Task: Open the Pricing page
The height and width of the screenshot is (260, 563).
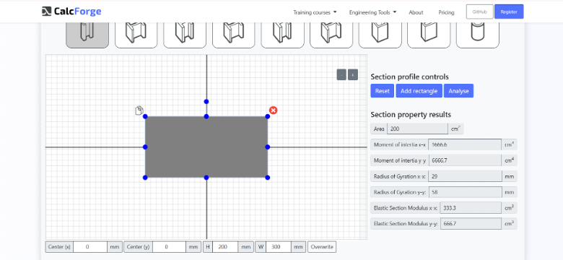Action: (446, 12)
